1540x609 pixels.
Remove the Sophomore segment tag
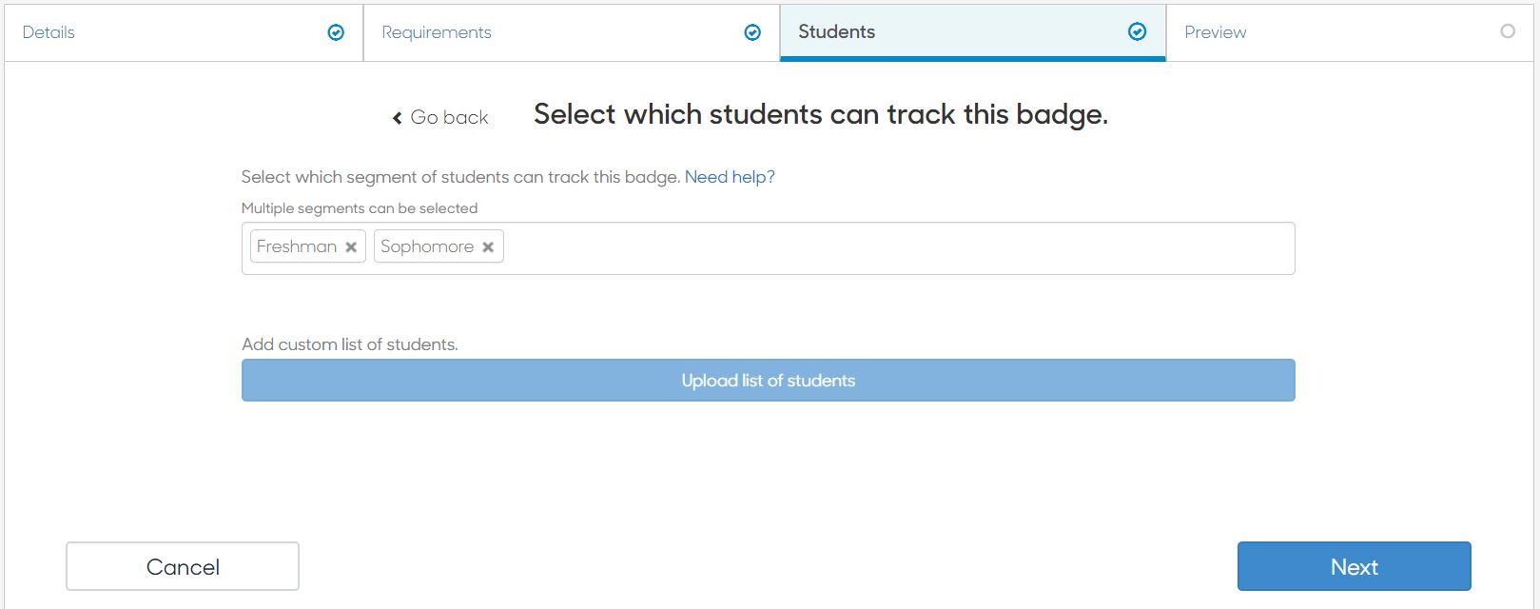488,247
